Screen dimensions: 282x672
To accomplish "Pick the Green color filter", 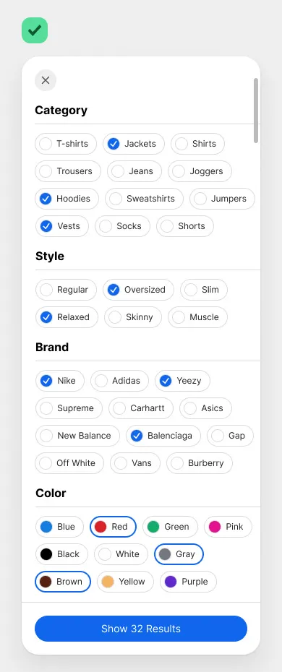I will [x=170, y=527].
